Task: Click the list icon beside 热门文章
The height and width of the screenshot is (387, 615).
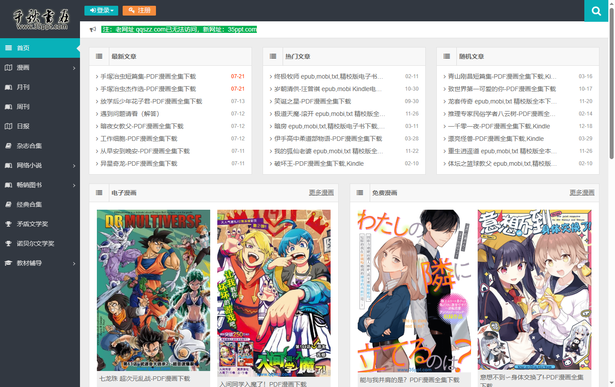Action: pos(273,56)
